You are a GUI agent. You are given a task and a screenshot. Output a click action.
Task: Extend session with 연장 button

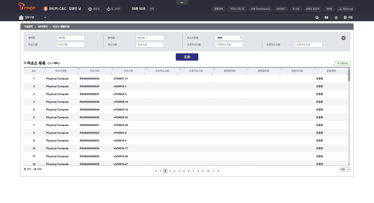tap(152, 9)
